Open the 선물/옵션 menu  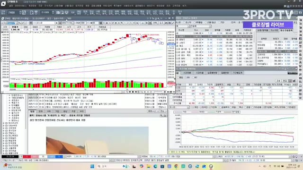coord(69,6)
